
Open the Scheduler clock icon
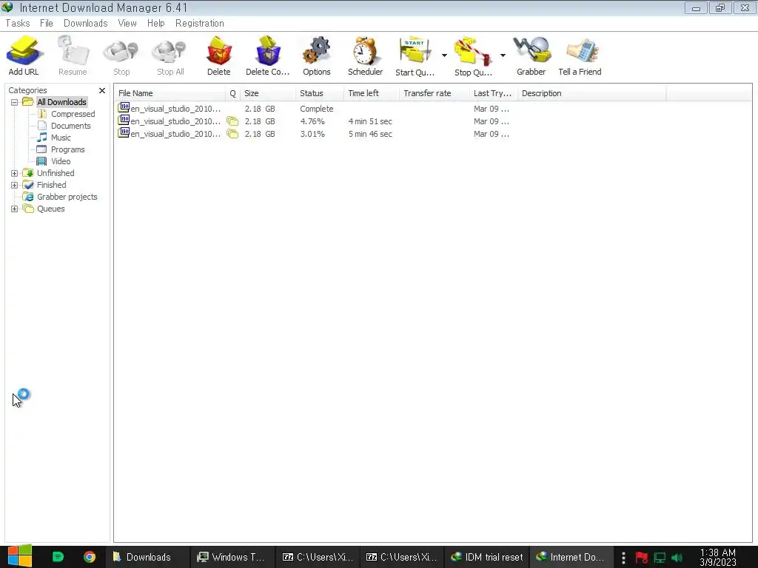[365, 51]
